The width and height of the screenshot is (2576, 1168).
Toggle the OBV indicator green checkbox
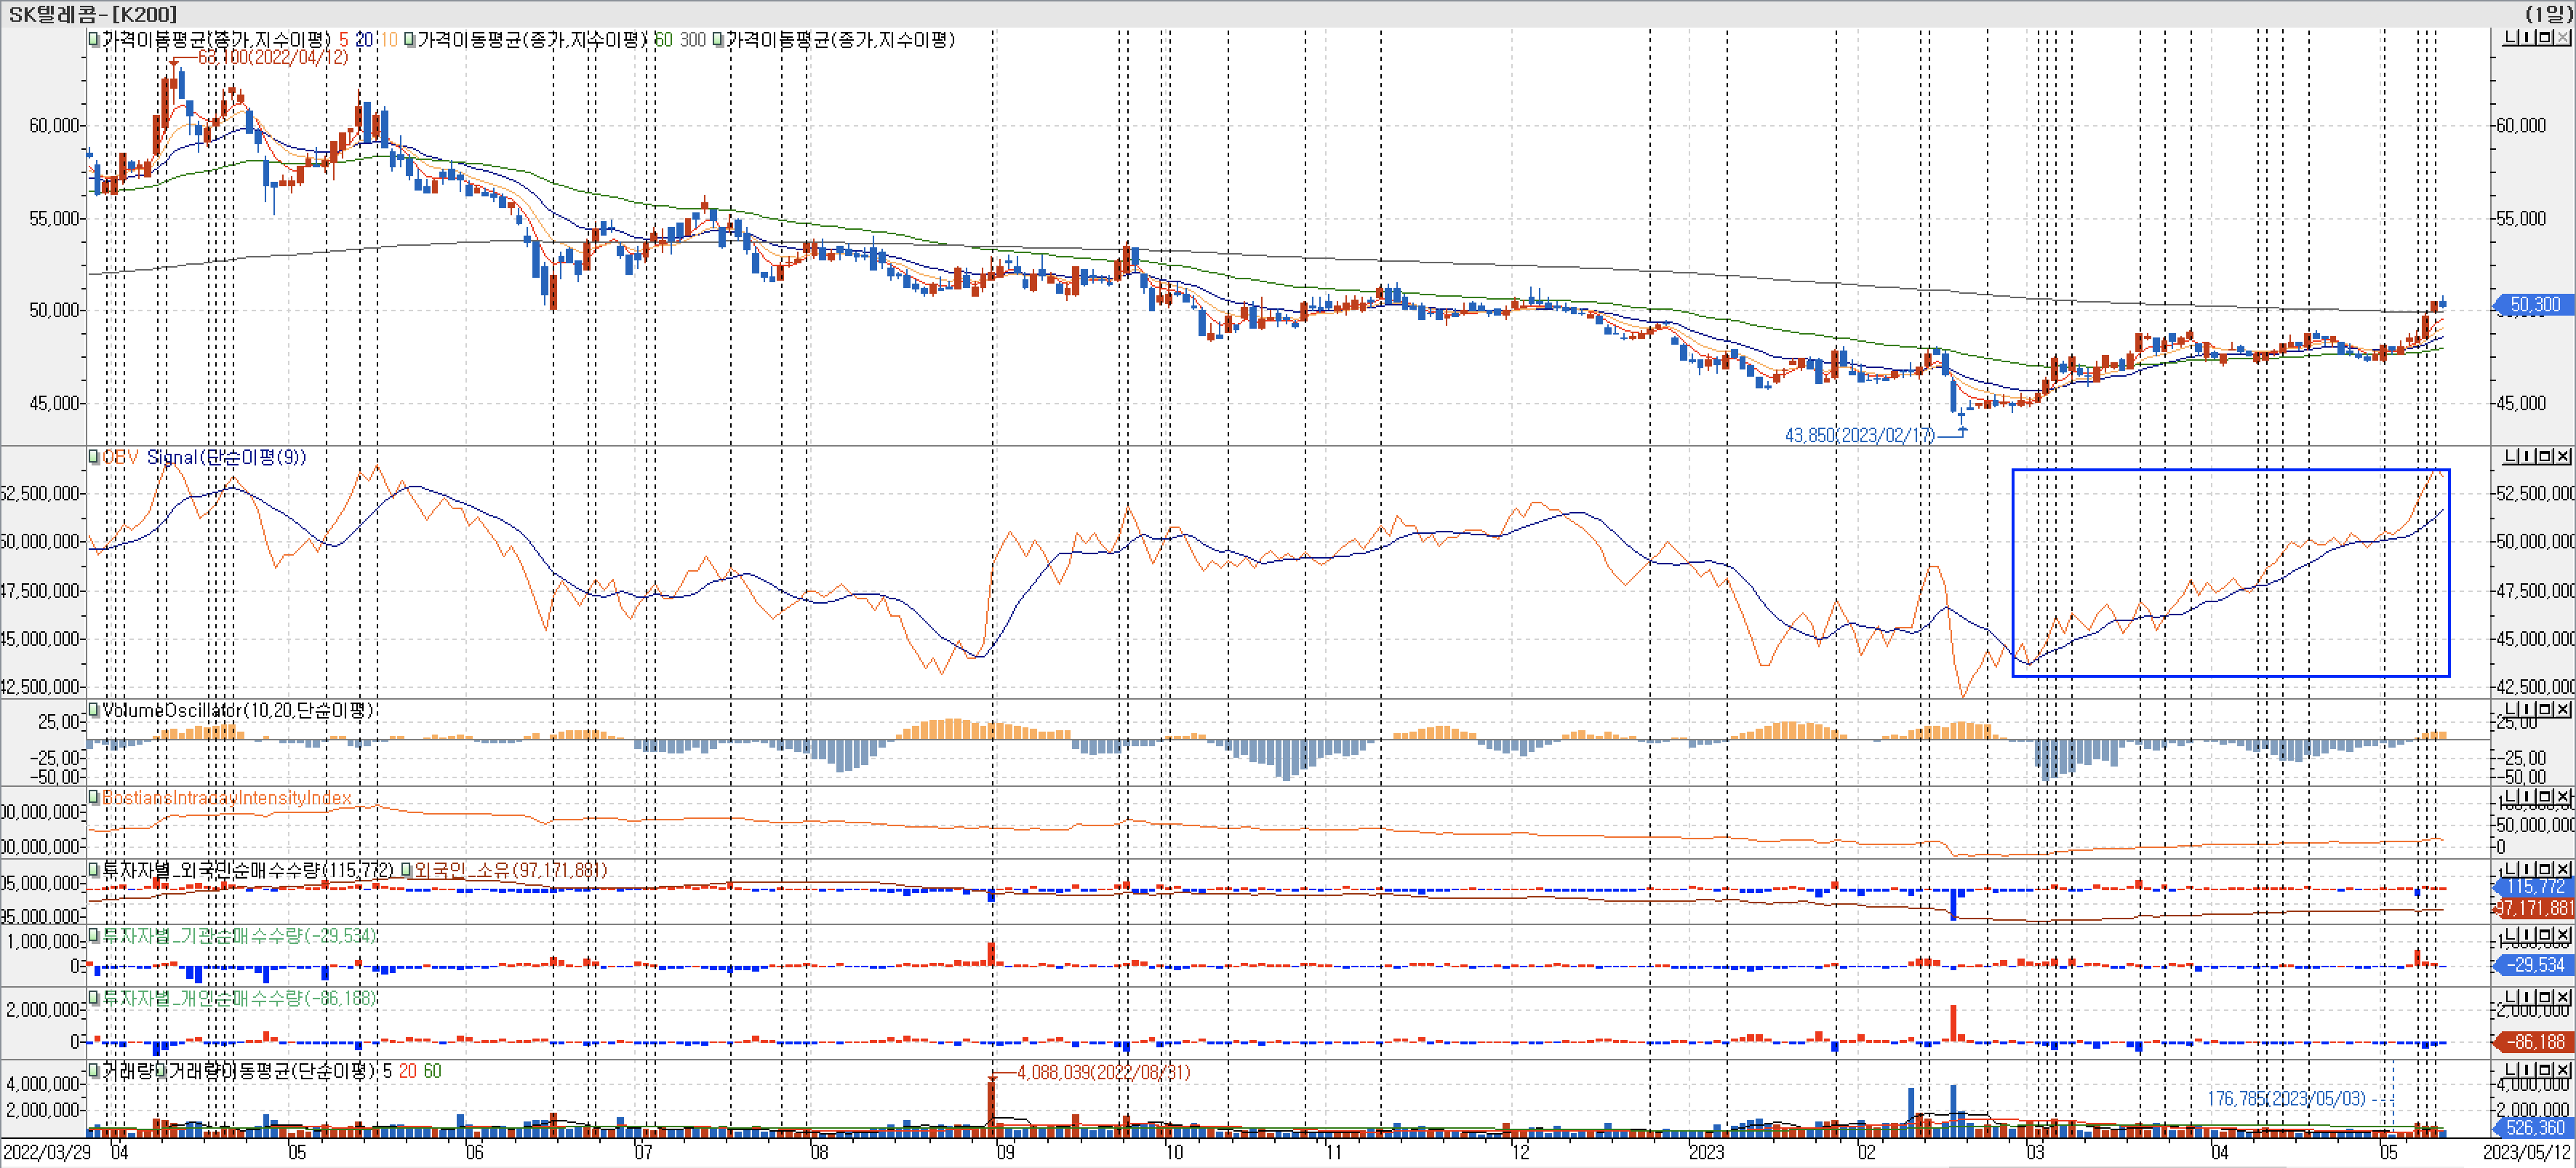coord(94,457)
